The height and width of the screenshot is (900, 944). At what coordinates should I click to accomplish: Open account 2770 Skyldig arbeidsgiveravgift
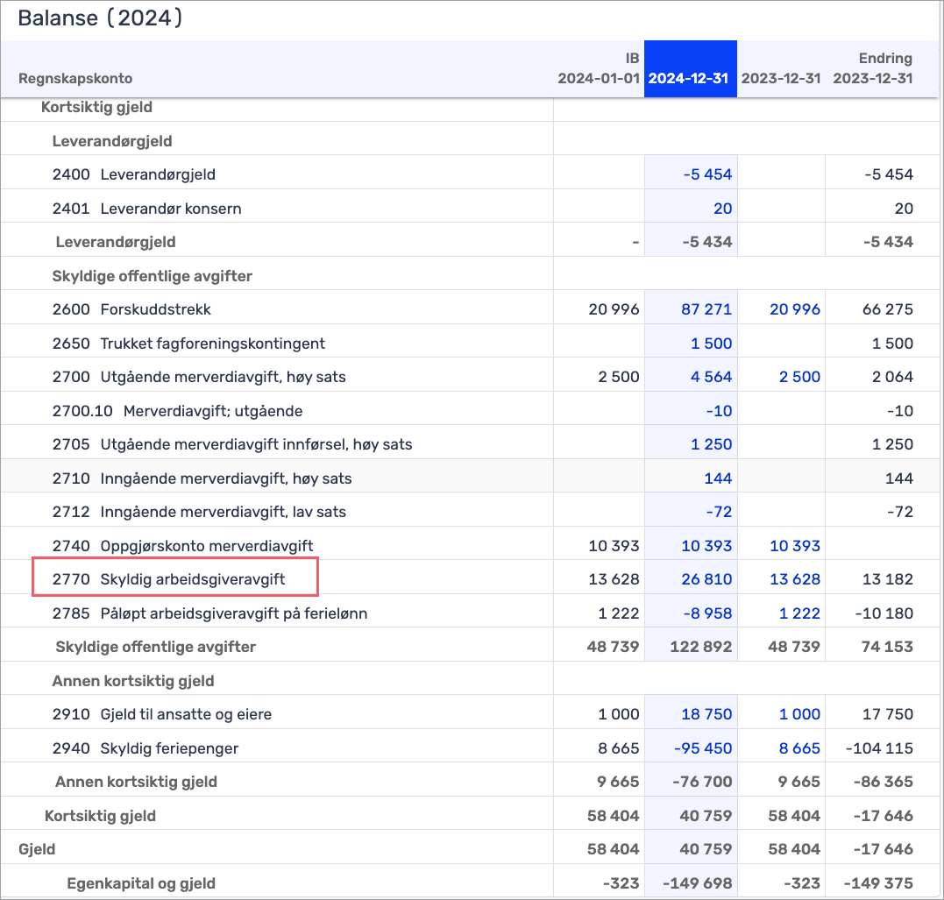[174, 579]
